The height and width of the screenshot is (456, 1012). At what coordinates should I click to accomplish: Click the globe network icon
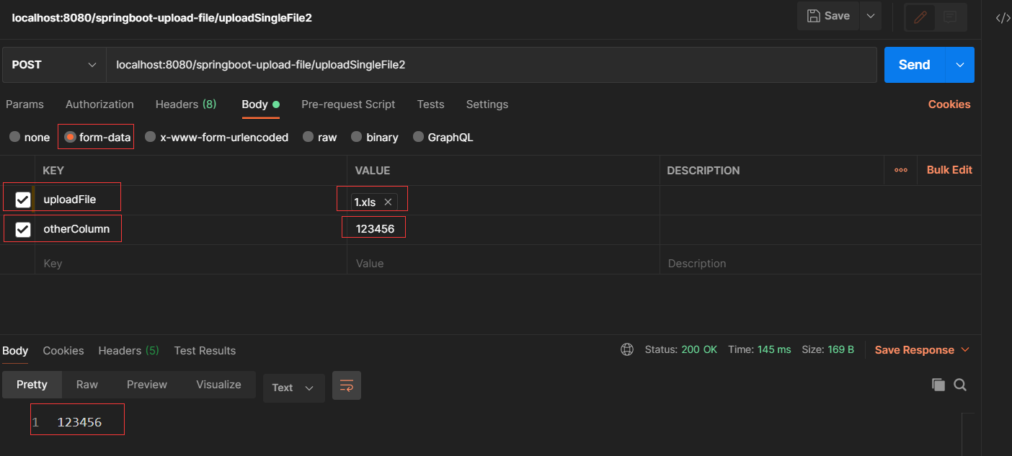click(x=627, y=349)
